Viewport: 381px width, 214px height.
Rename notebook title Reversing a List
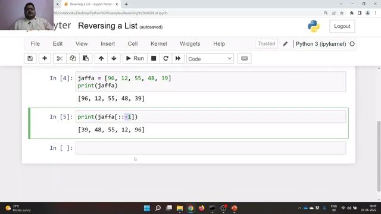pyautogui.click(x=108, y=26)
